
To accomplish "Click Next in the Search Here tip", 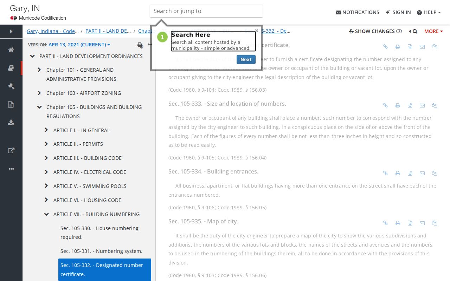I will [246, 59].
